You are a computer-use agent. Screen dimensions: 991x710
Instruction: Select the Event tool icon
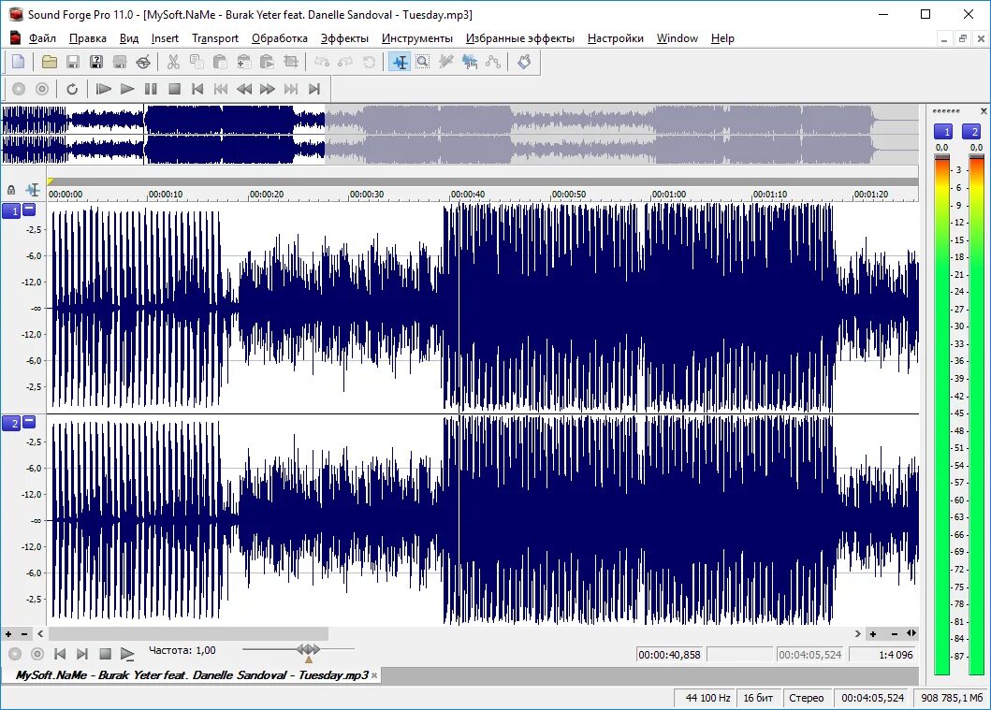(470, 62)
